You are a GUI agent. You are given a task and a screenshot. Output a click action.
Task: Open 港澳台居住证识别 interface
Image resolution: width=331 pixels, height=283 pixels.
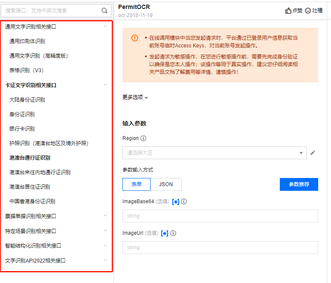coord(30,187)
